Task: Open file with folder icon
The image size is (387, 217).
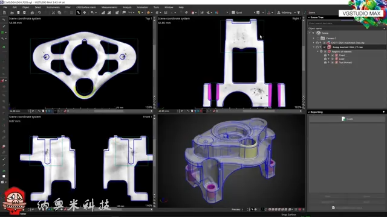Action: tap(12, 13)
